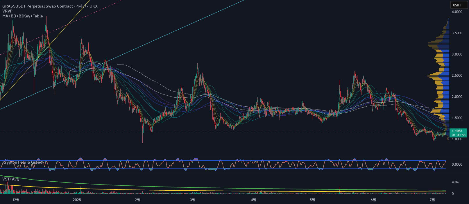Click the 2월 time axis label
The width and height of the screenshot is (469, 204).
coord(137,200)
